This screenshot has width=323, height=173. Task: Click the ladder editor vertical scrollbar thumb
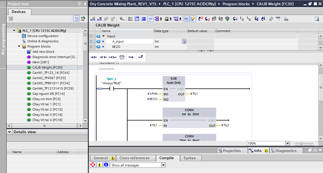[x=321, y=87]
